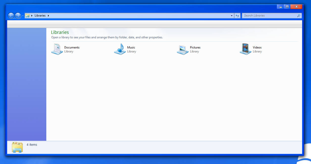The image size is (311, 164).
Task: Open the Pictures library
Action: point(182,49)
